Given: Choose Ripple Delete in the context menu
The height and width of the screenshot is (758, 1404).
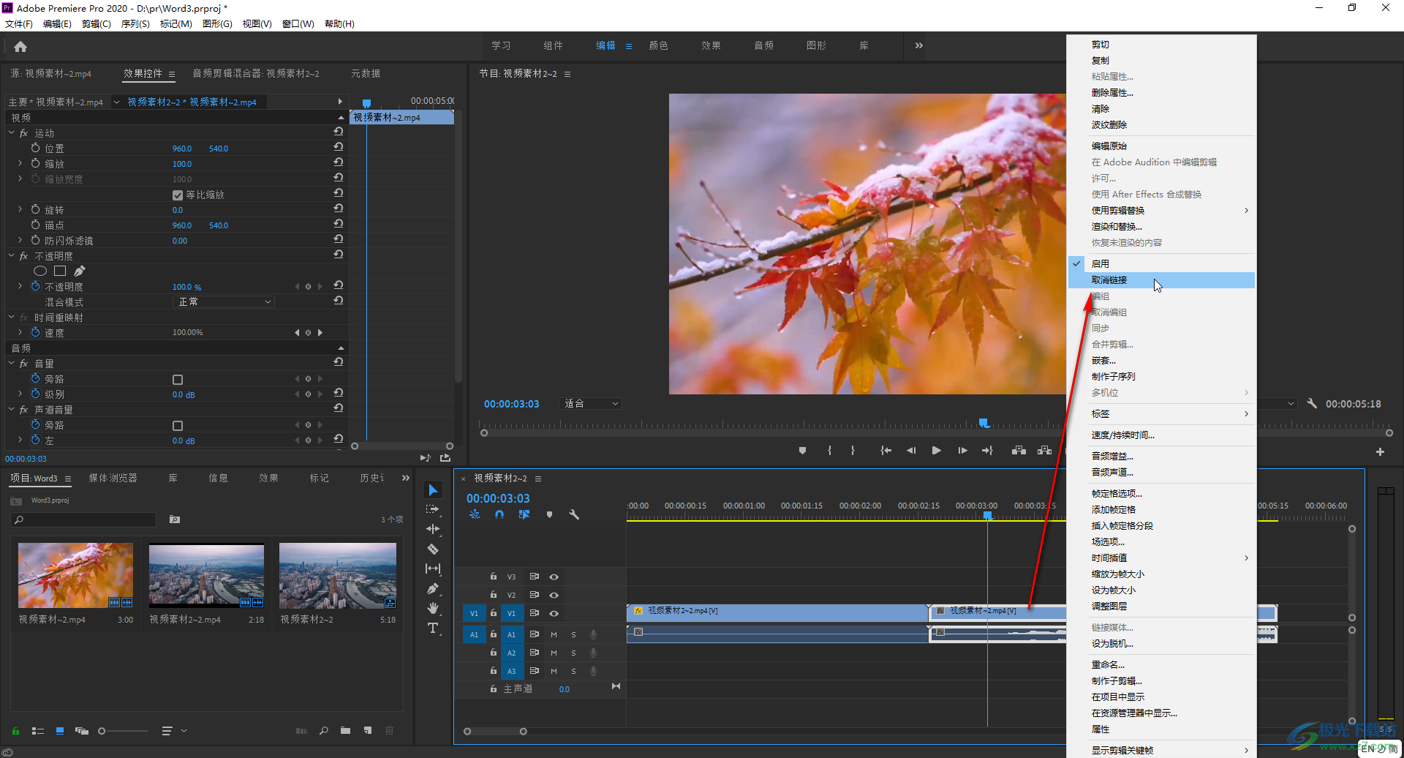Looking at the screenshot, I should coord(1161,125).
